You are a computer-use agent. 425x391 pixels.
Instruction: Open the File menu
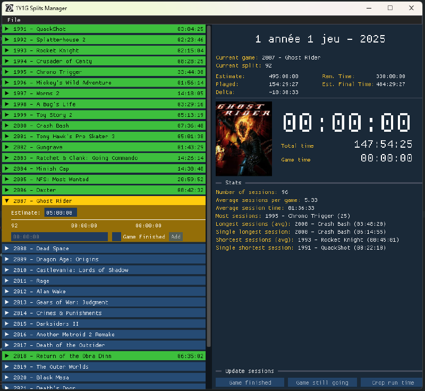(14, 20)
